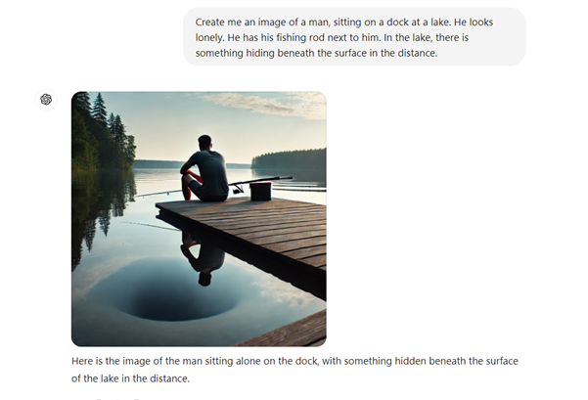Click the red bucket on the dock
Screen dimensions: 588x400
260,191
